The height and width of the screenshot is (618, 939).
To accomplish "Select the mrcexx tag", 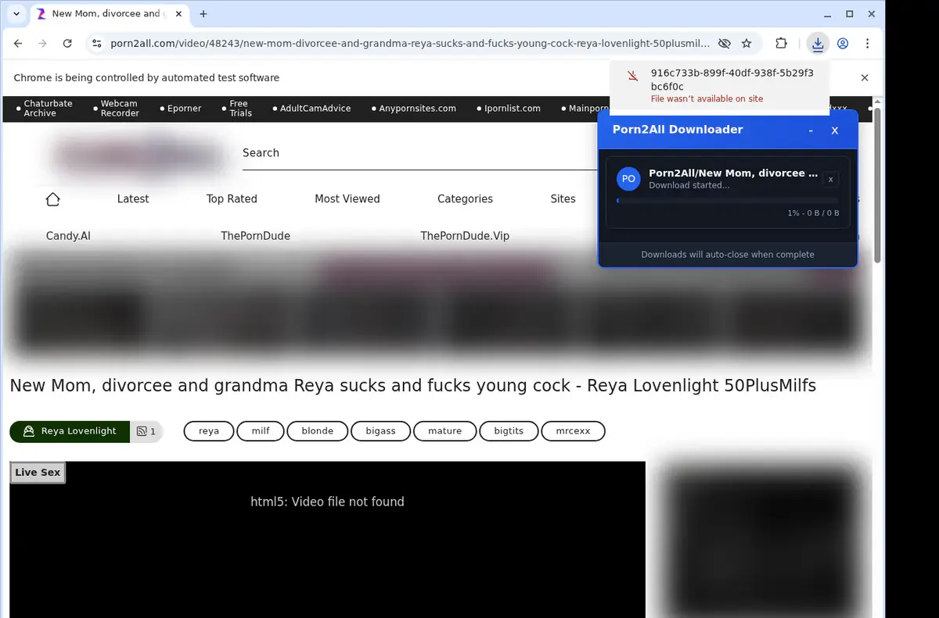I will [x=573, y=431].
